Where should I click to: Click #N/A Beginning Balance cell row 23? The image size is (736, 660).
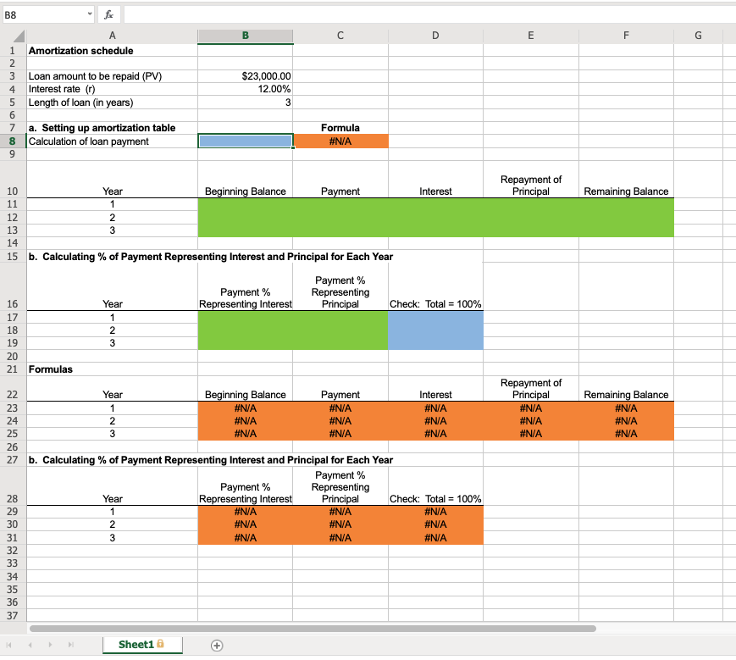point(246,408)
